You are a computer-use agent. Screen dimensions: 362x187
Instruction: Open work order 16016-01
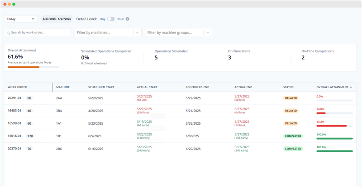coord(14,136)
